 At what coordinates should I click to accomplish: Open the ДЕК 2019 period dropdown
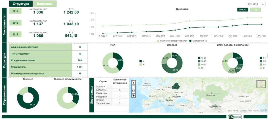coord(256,4)
